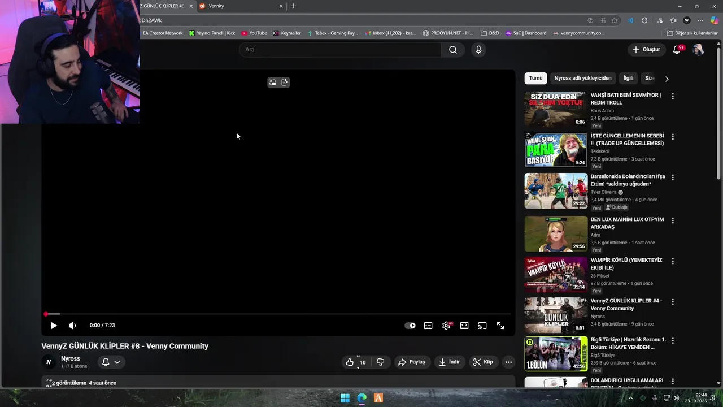Open taskbar volume control
The height and width of the screenshot is (407, 723).
[x=676, y=398]
